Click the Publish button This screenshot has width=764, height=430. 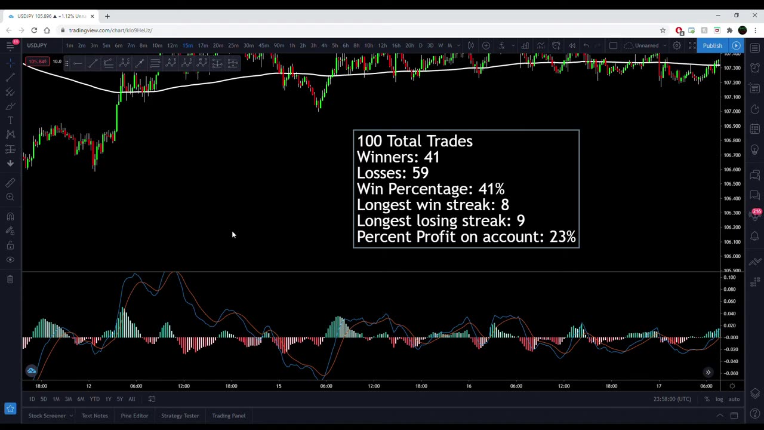[712, 45]
